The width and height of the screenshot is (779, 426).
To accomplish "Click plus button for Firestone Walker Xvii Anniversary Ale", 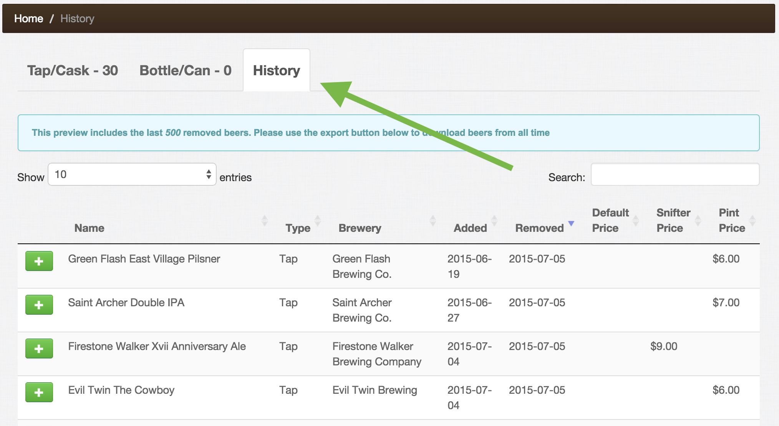I will click(39, 349).
